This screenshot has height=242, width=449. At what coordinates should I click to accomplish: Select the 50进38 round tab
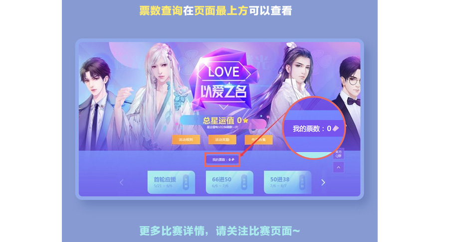point(287,182)
